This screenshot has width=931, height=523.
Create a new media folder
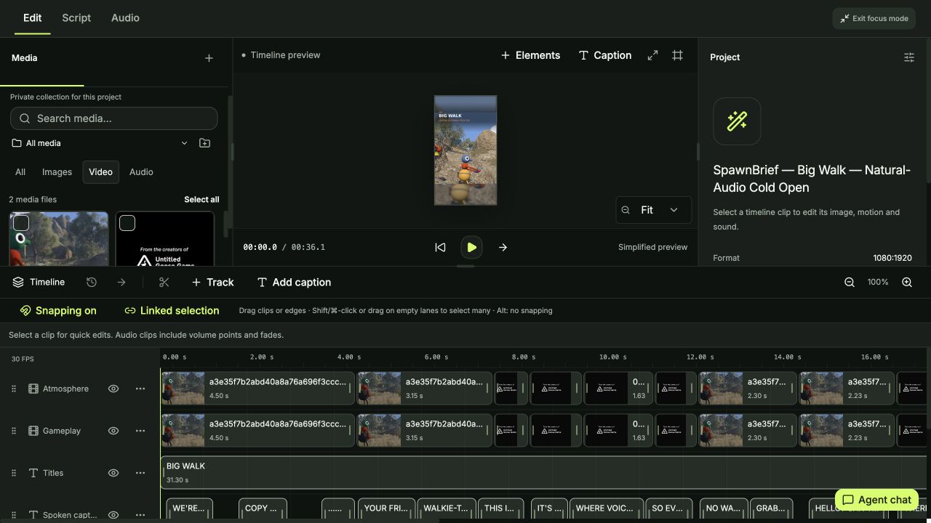point(204,143)
